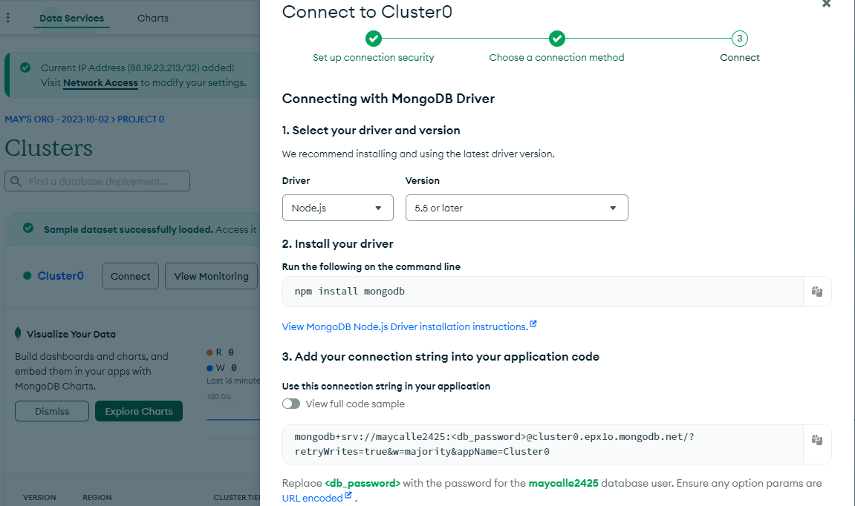Click the MongoDB leaf icon beside Visualize Your Data
The height and width of the screenshot is (506, 855).
[x=18, y=333]
